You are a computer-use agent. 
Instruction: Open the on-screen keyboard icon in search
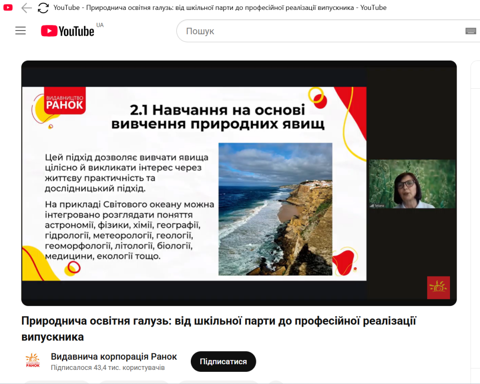pos(471,31)
